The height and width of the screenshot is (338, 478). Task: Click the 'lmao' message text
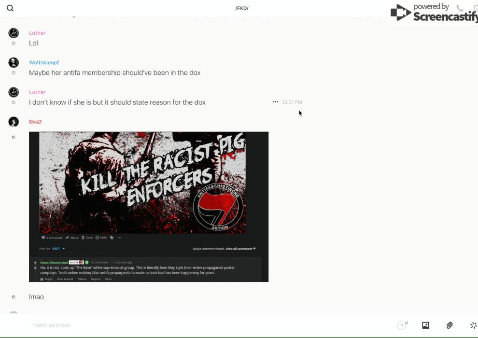pos(36,297)
